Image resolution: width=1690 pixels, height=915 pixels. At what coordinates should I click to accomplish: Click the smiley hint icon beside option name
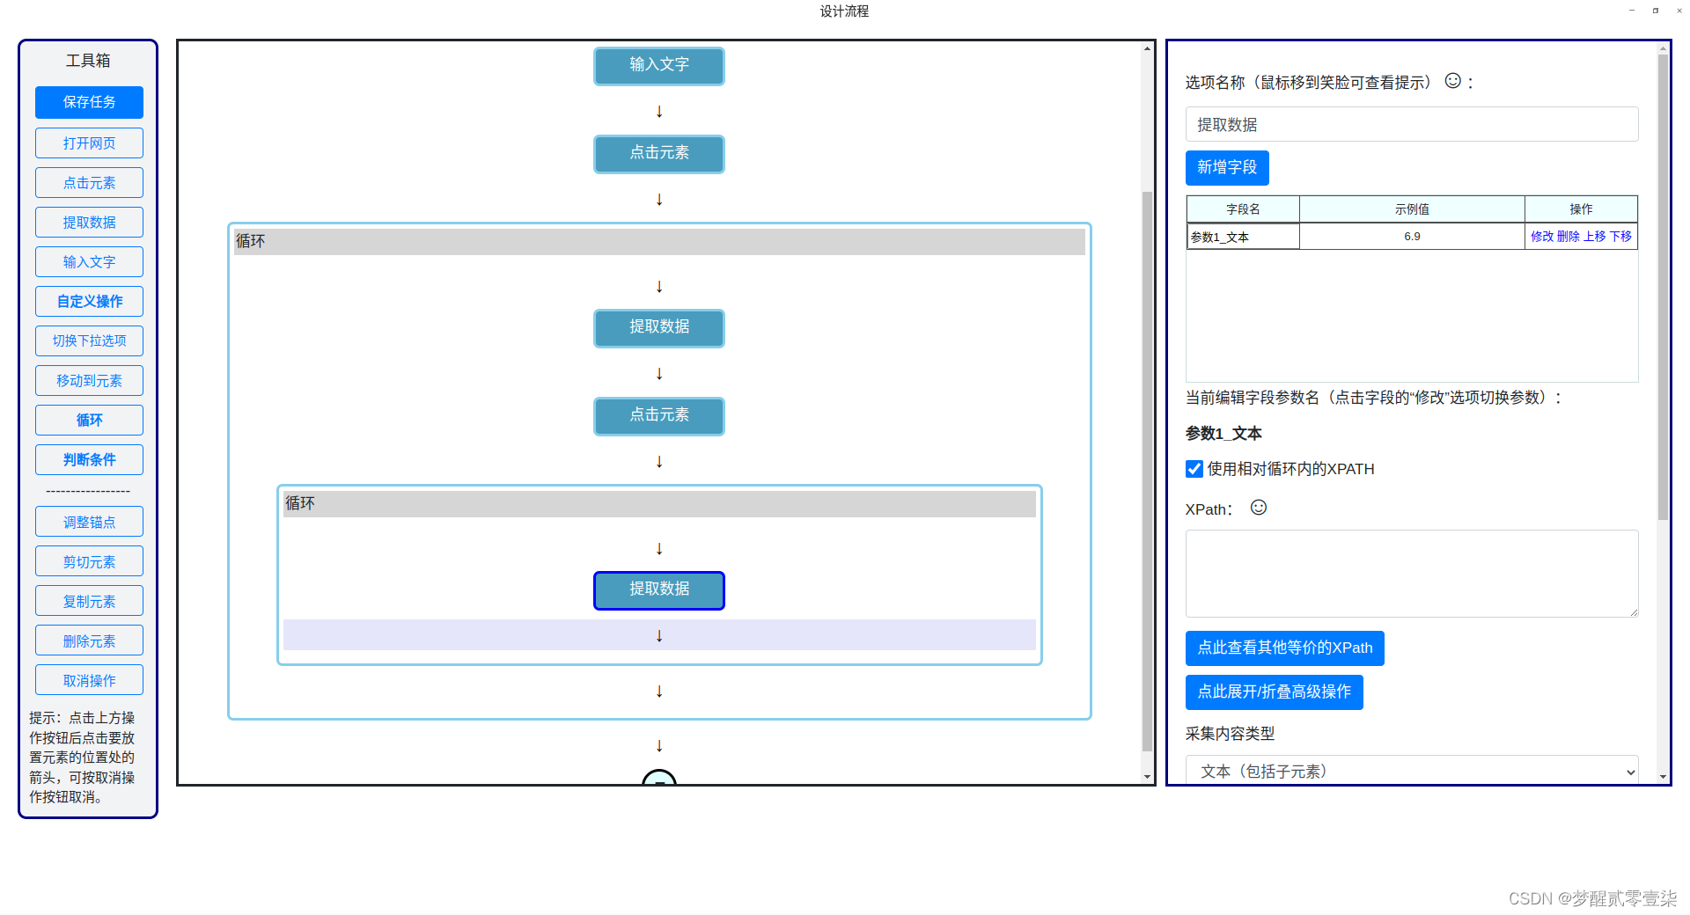coord(1453,81)
